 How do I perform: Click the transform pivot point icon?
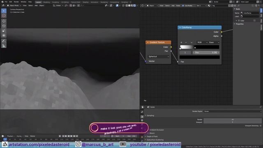[66, 5]
